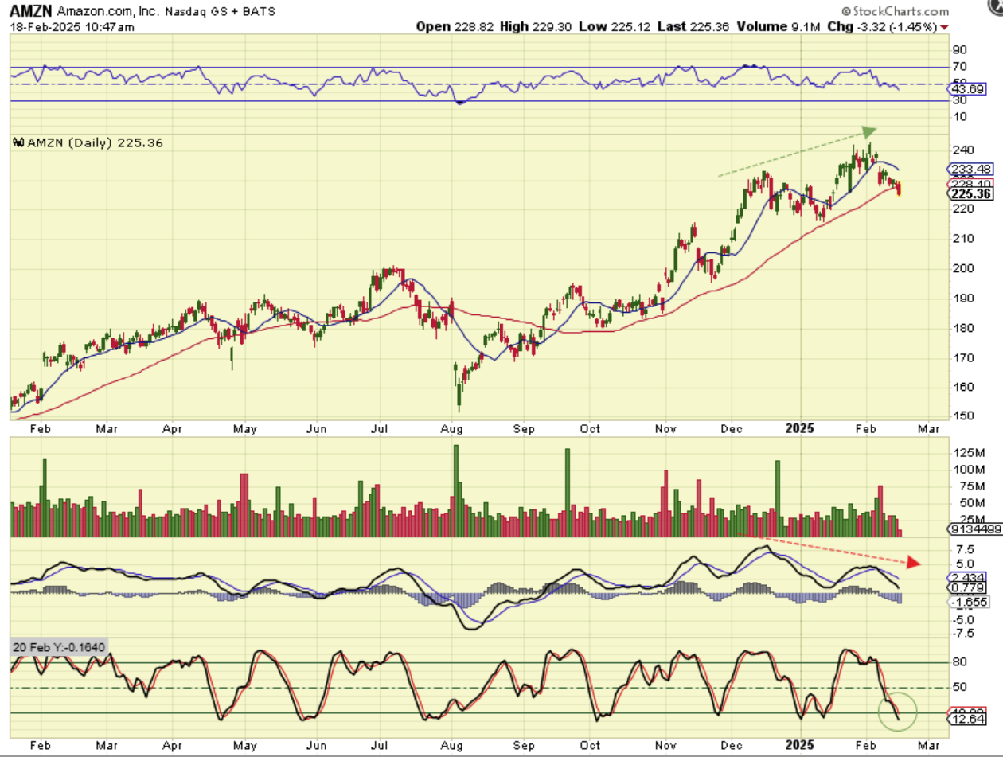The height and width of the screenshot is (757, 1003).
Task: Click the 240 price axis label
Action: tap(962, 150)
